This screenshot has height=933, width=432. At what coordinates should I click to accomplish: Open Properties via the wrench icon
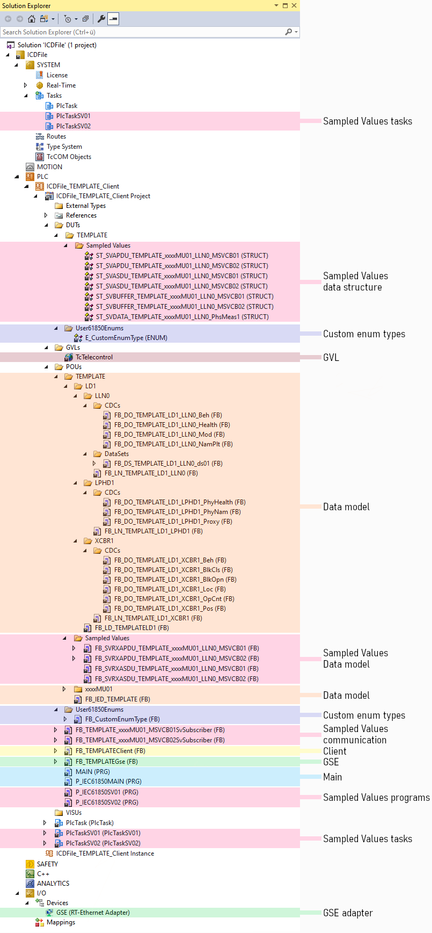point(101,19)
